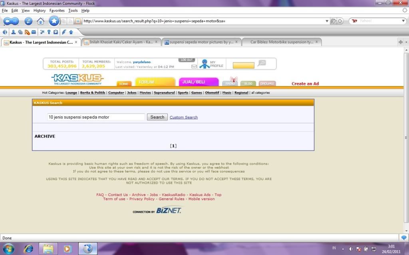409x255 pixels.
Task: Open the Windows Start button
Action: click(x=8, y=249)
